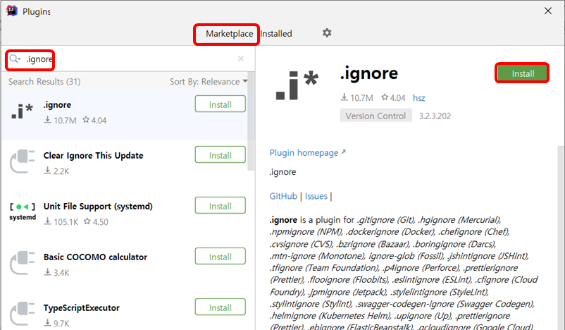Install Clear Ignore This Update plugin
Screen dimensions: 565x330
(221, 155)
